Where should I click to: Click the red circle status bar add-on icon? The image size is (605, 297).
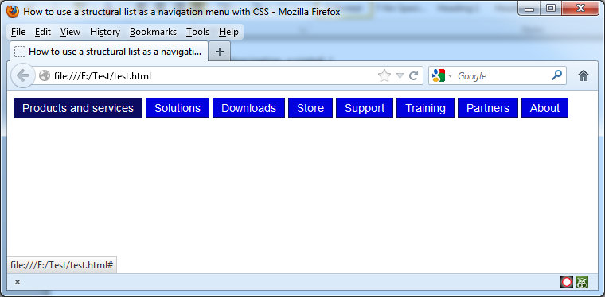pos(567,282)
